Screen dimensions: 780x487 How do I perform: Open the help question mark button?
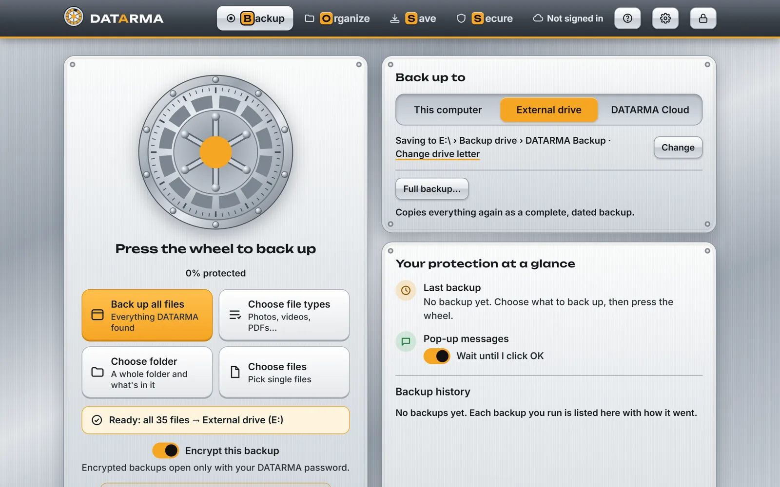coord(627,19)
